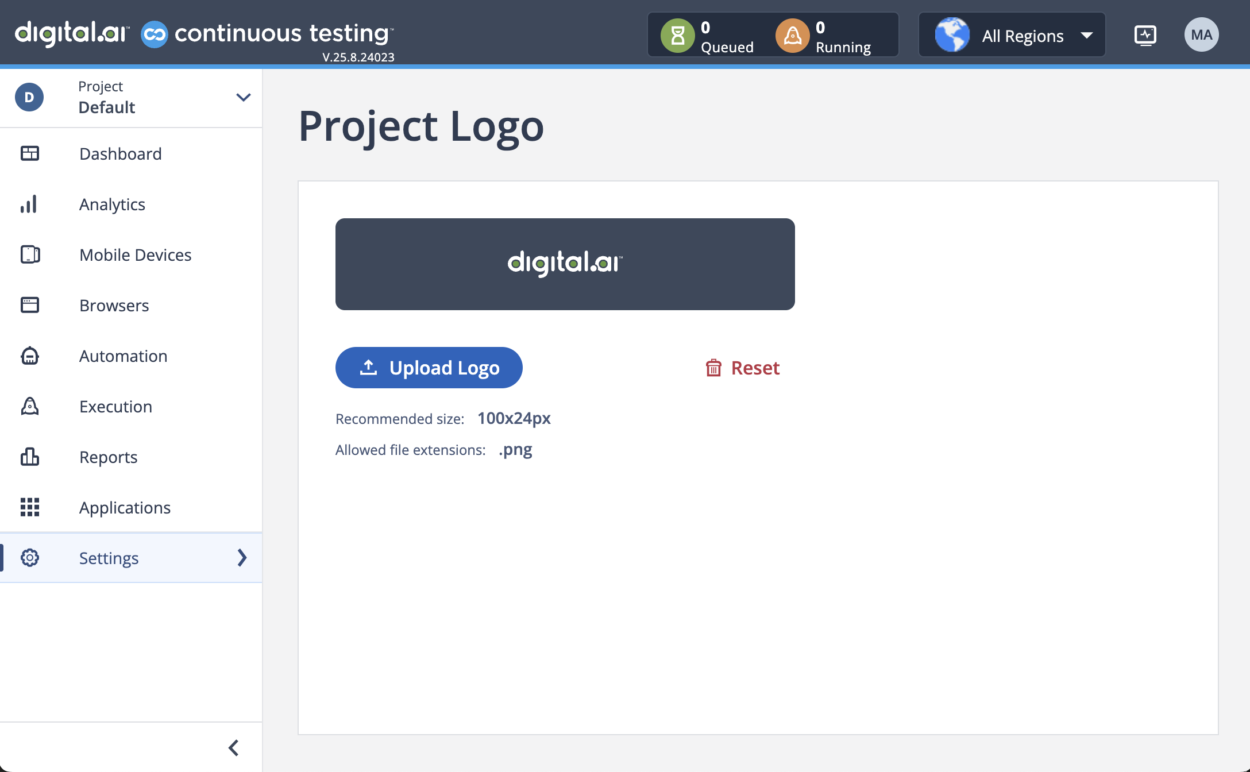Open the Reports icon
Viewport: 1250px width, 772px height.
(x=30, y=457)
